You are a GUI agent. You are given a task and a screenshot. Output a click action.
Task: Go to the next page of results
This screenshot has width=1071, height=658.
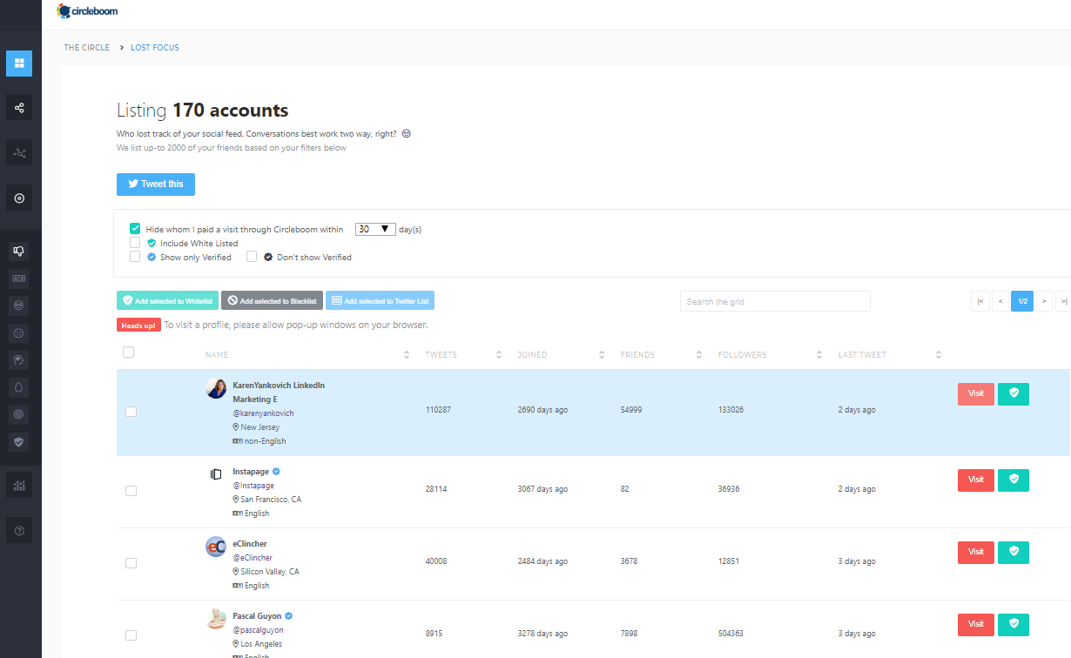[x=1044, y=301]
